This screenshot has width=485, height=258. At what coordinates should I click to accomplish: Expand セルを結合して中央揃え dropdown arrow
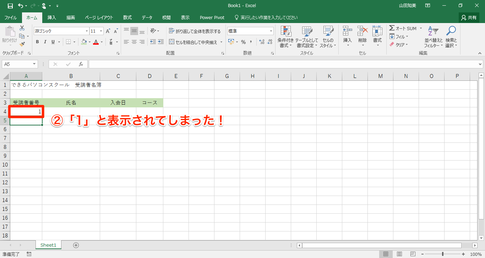(222, 42)
